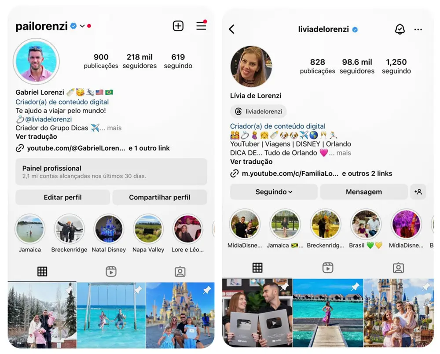
Task: Open tagged photos tab on liviadelorenzi profile
Action: pos(398,268)
